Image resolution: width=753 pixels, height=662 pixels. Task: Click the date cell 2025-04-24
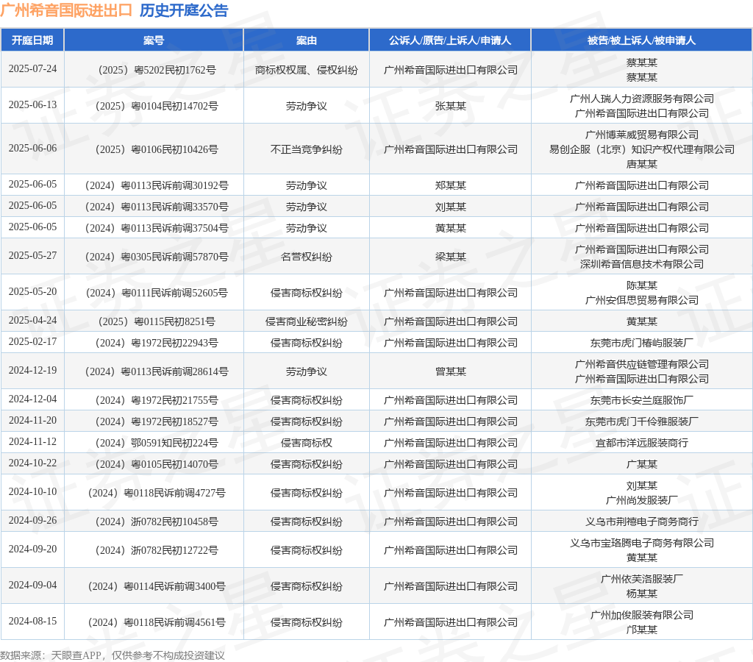tap(32, 320)
